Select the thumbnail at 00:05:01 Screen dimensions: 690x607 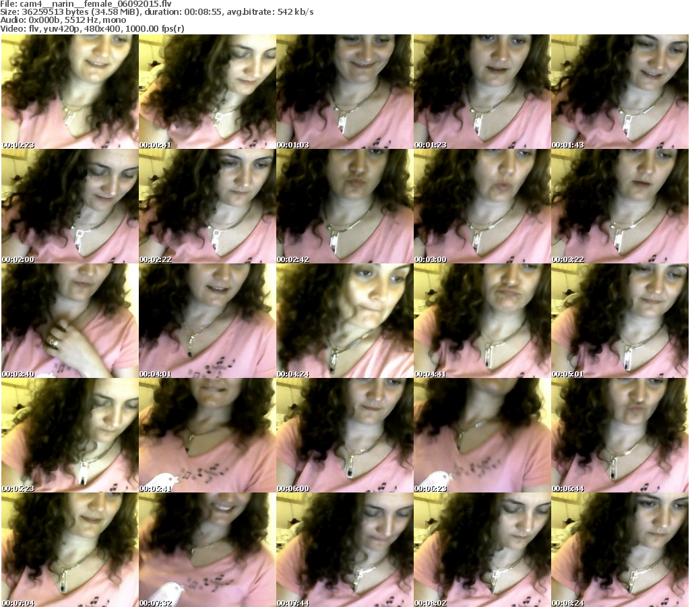click(620, 321)
